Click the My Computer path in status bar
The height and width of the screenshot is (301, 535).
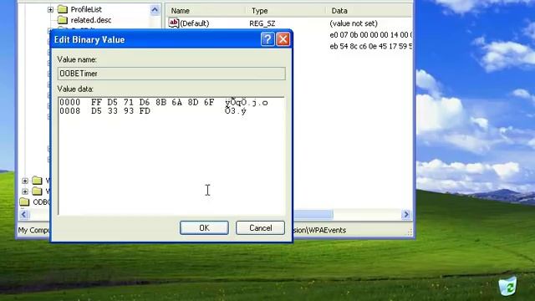click(x=33, y=231)
